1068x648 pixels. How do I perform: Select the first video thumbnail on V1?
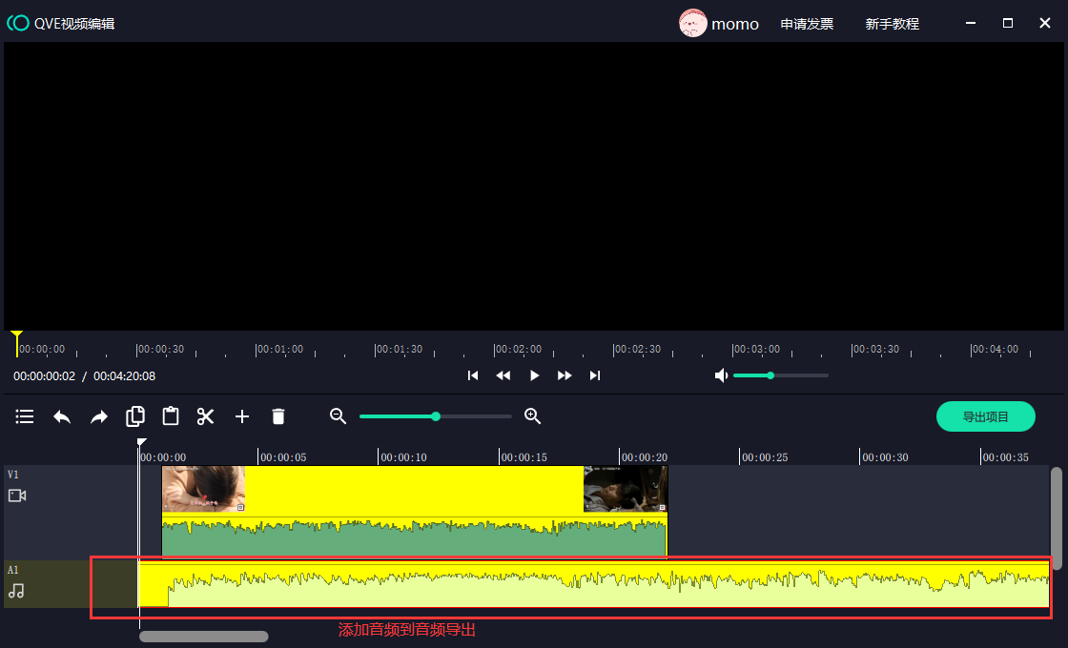[203, 489]
